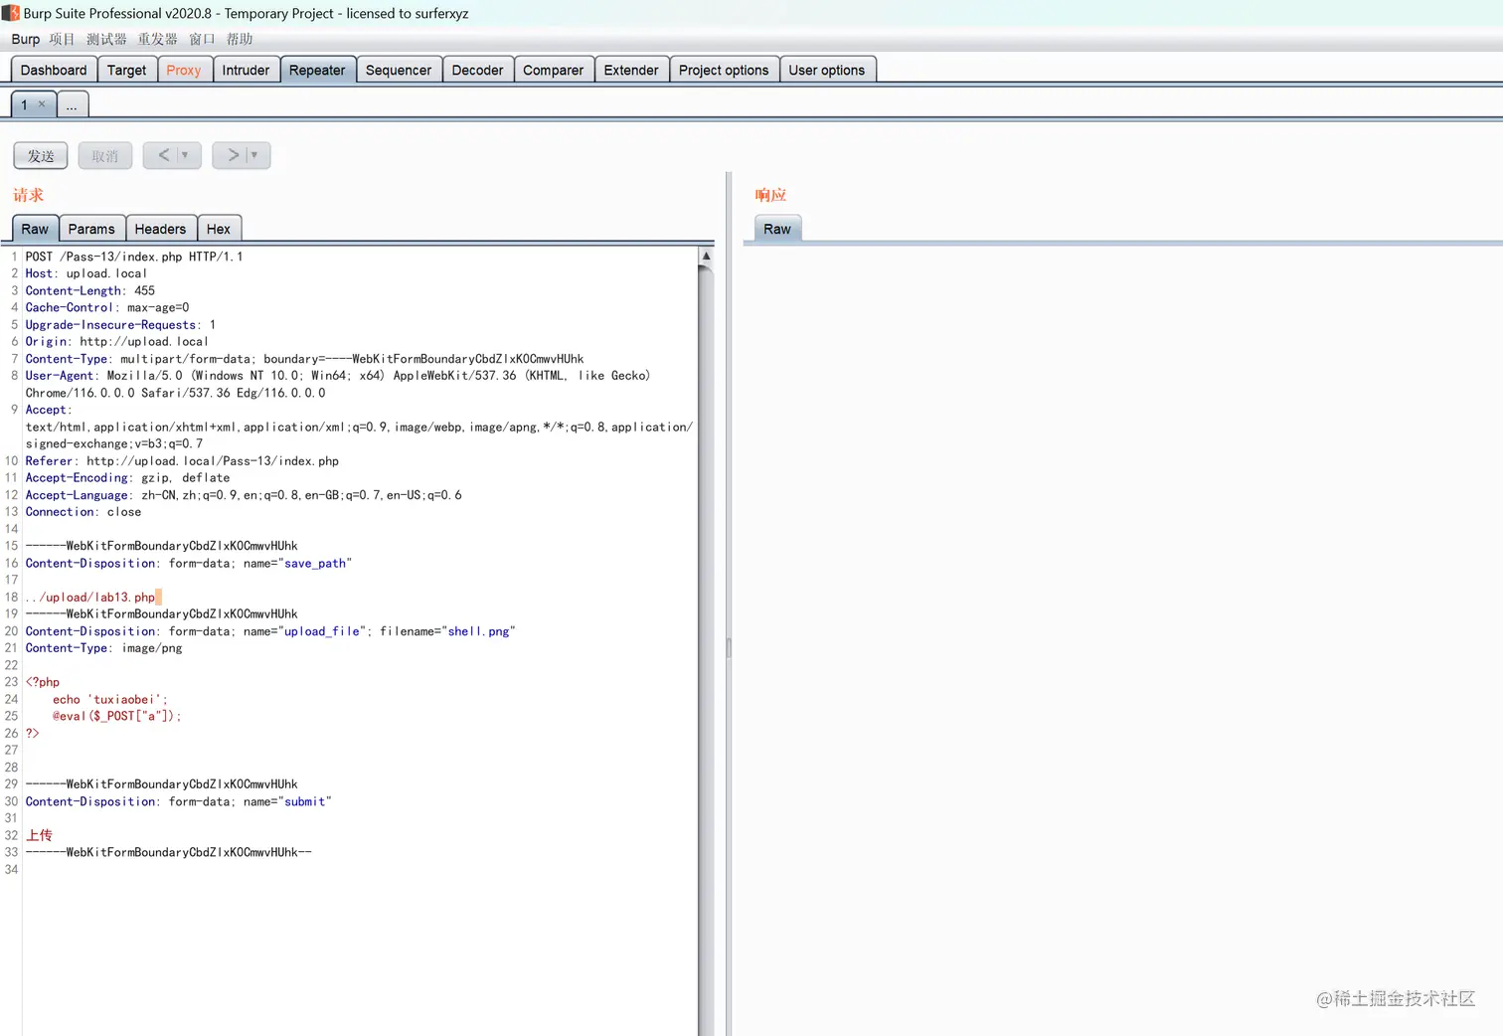Click the ../upload/lab13.php save path value

tap(90, 598)
